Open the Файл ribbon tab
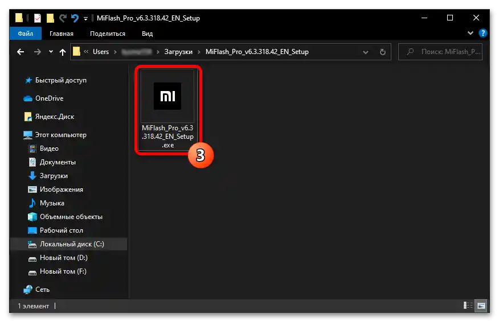 [26, 34]
